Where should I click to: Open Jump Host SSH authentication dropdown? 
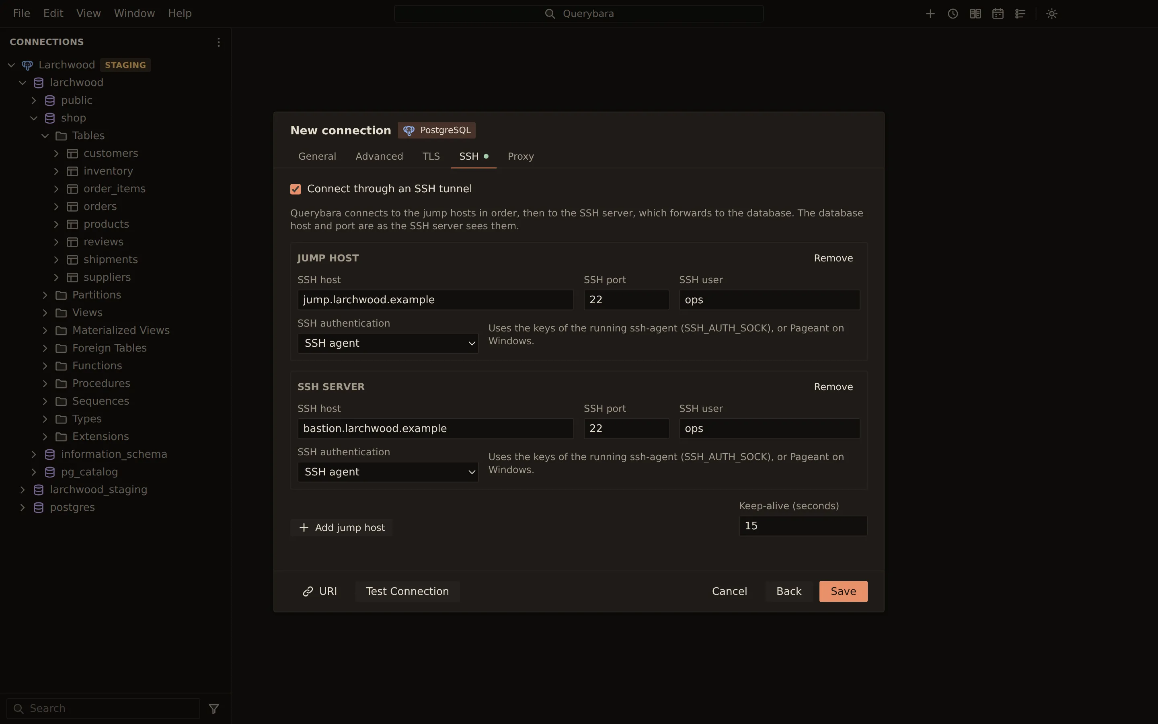tap(388, 343)
